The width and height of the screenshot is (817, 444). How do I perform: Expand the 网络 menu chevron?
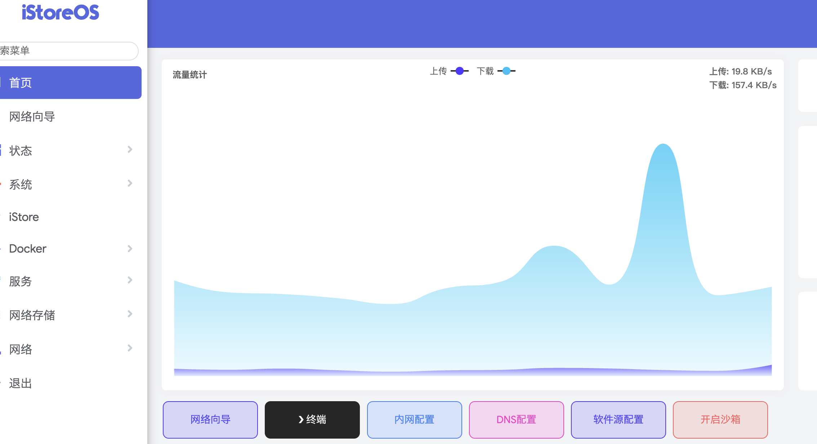point(130,348)
